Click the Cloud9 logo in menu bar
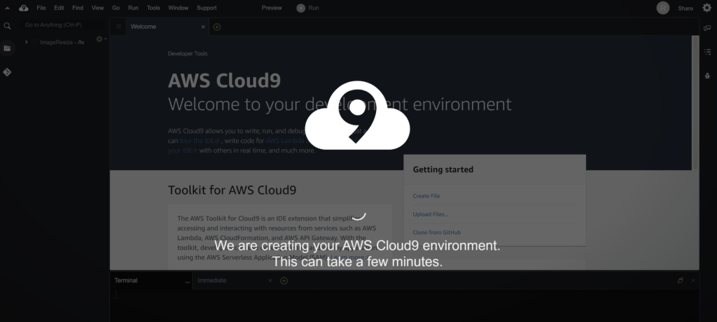This screenshot has width=717, height=322. point(23,8)
